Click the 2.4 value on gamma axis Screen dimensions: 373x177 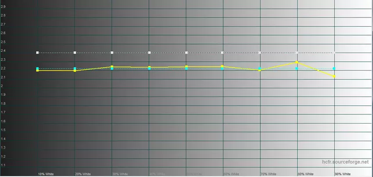point(4,51)
